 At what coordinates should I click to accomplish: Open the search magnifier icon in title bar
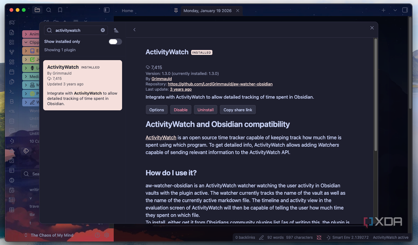point(49,10)
